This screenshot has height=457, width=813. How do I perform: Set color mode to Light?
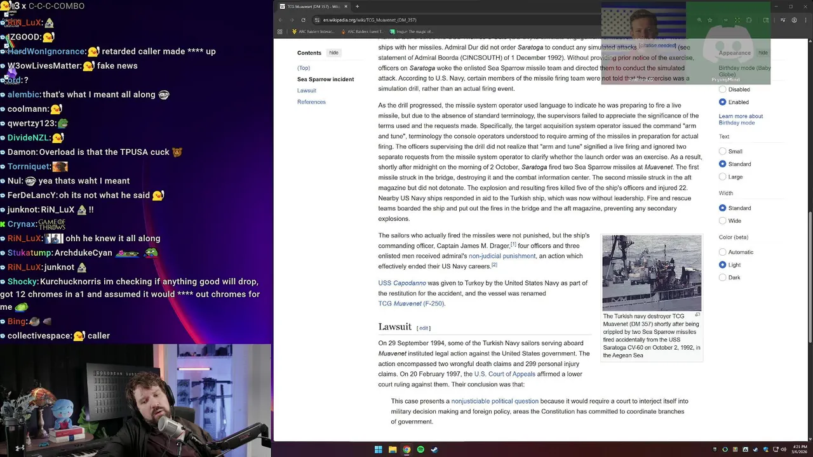(x=723, y=265)
